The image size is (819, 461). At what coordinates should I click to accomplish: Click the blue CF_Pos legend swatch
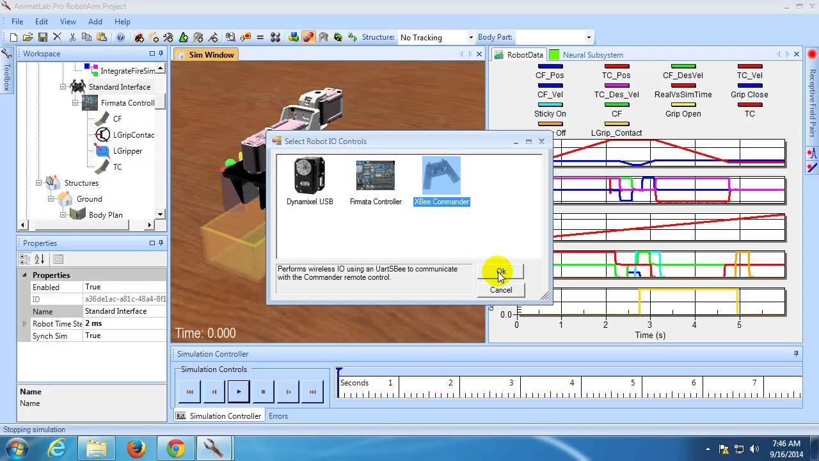[550, 66]
